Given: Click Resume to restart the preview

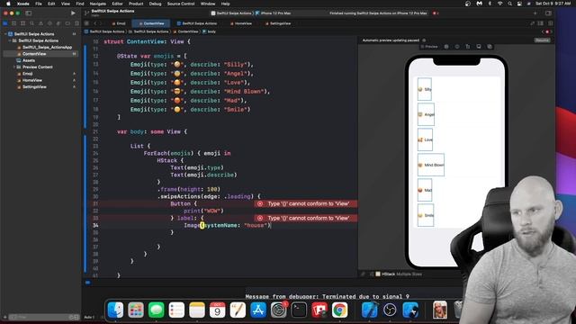Looking at the screenshot, I should click(x=542, y=40).
